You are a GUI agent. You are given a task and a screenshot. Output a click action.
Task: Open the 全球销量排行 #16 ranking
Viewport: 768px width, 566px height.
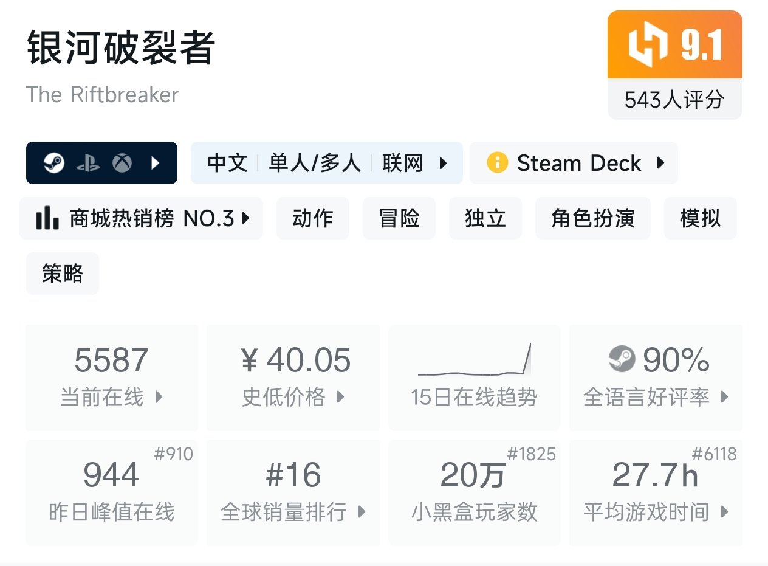[x=293, y=492]
